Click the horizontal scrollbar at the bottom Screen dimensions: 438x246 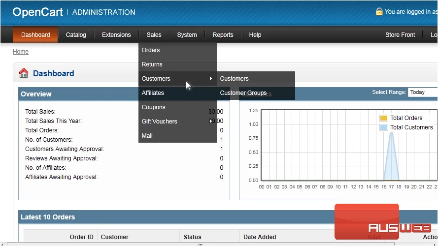click(x=200, y=244)
